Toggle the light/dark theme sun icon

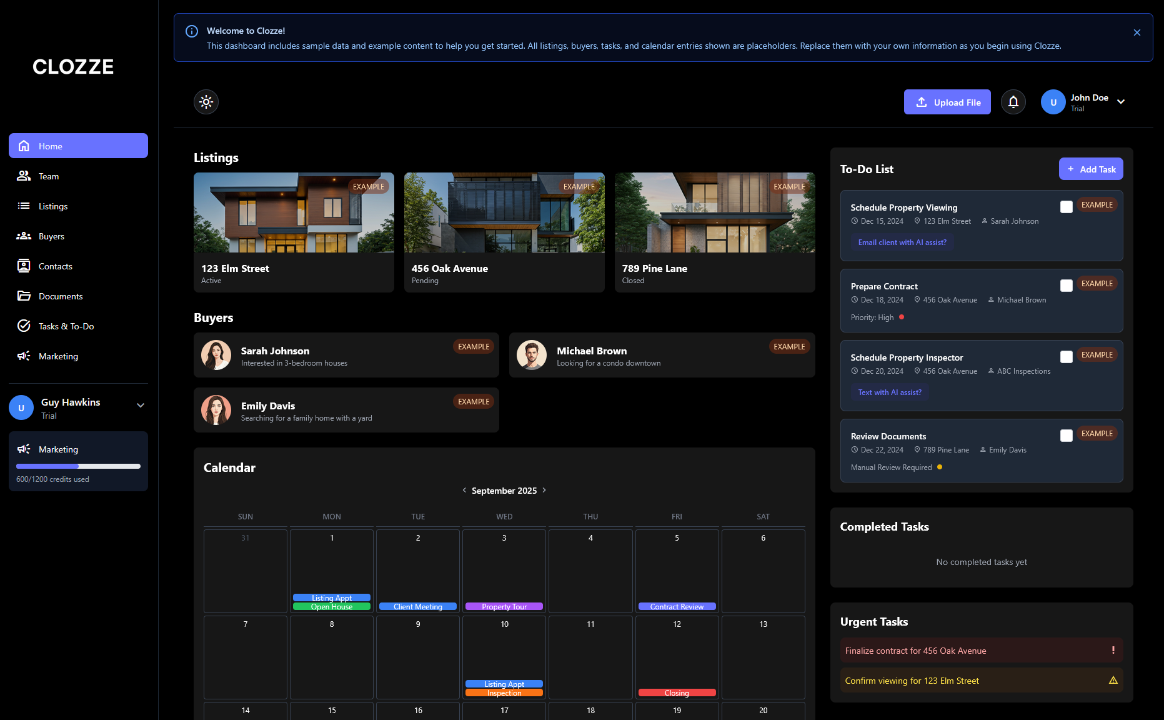206,102
